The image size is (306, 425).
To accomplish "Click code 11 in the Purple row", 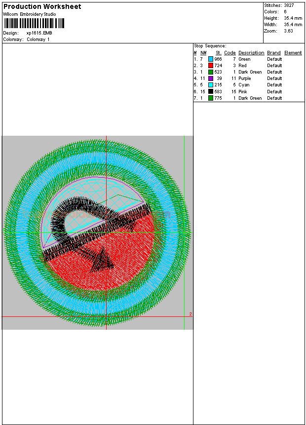I will [x=234, y=78].
